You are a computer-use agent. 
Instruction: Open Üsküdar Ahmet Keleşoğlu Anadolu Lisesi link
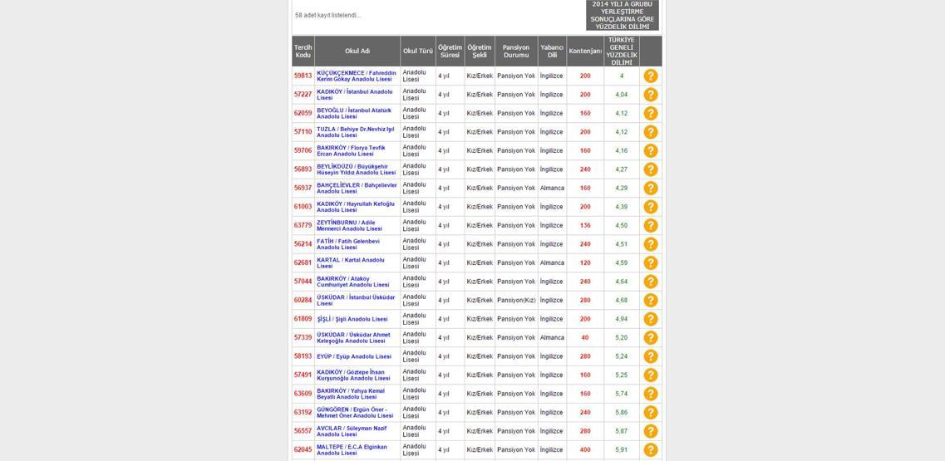coord(353,337)
